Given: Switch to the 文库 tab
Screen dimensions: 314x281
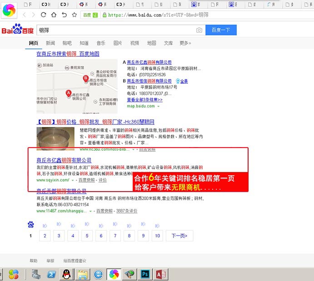Looking at the screenshot, I should click(168, 43).
